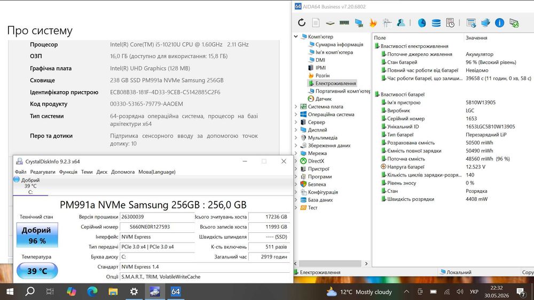534x300 pixels.
Task: Click tree horizontal scrollbar left arrow
Action: (295, 263)
